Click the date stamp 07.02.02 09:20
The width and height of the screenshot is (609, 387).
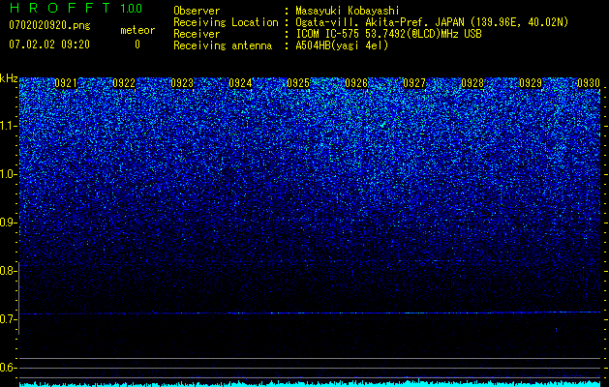point(49,45)
